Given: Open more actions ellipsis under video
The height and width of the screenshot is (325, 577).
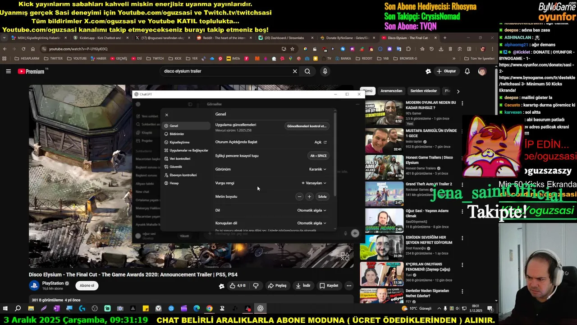Looking at the screenshot, I should click(x=349, y=286).
